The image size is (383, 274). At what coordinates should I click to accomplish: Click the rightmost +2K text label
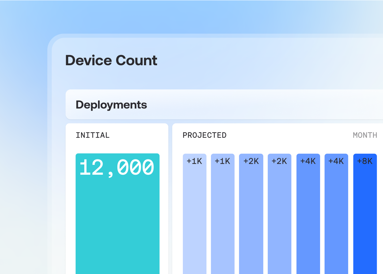[279, 161]
